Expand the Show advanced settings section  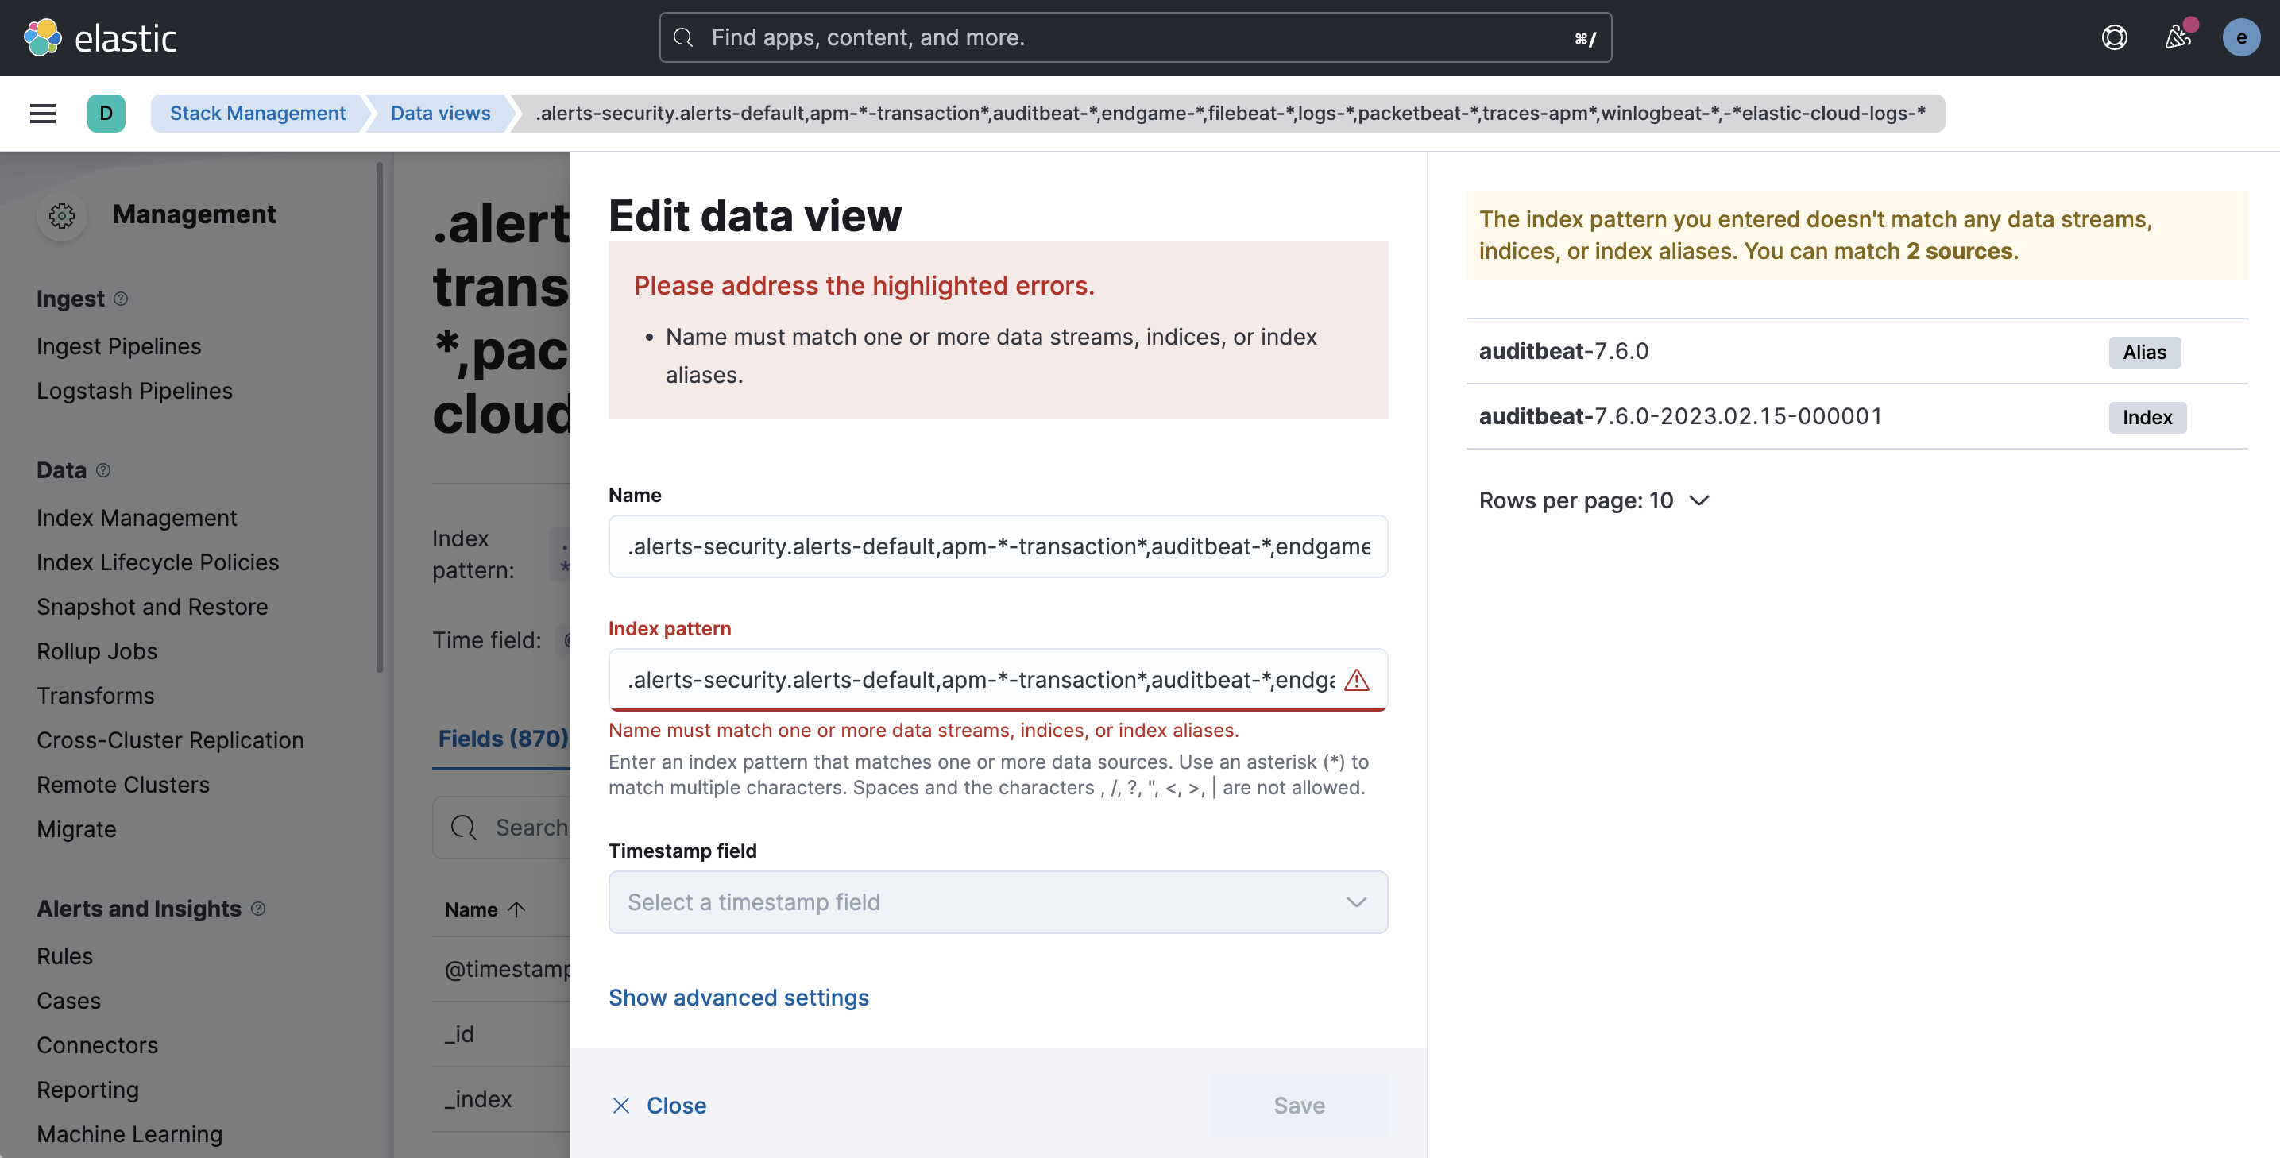tap(738, 997)
